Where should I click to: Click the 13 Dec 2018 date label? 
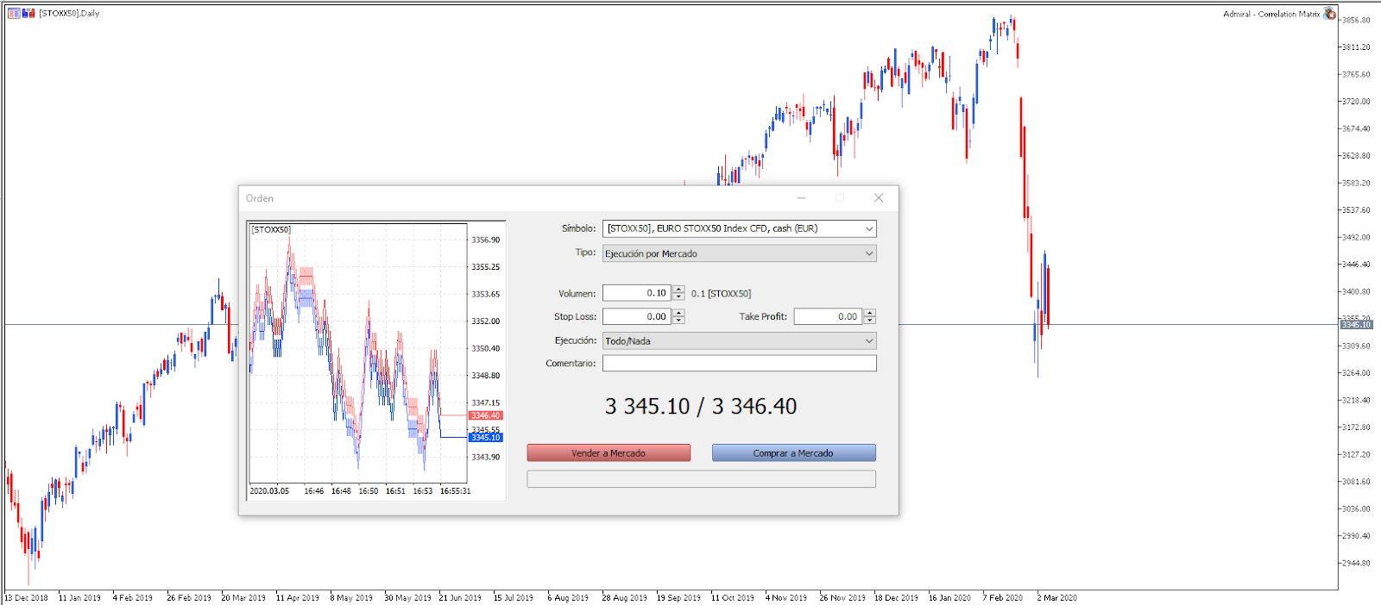pyautogui.click(x=27, y=597)
